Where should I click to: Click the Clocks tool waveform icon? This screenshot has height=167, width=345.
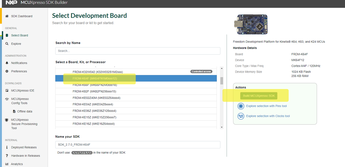pos(241,116)
